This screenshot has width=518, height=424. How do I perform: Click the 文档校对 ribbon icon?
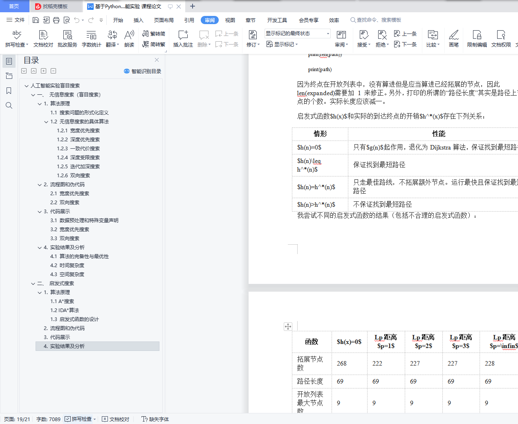point(43,39)
